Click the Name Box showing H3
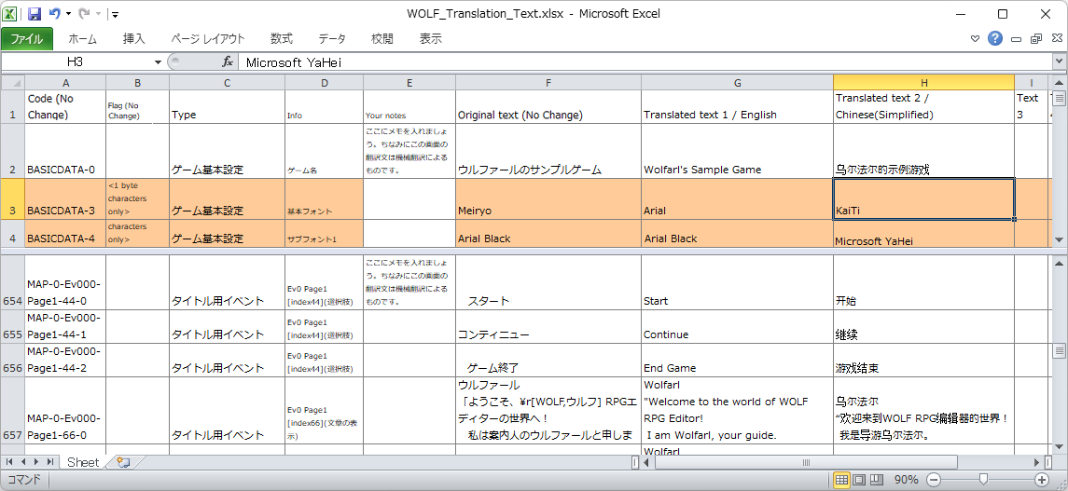Image resolution: width=1068 pixels, height=491 pixels. pyautogui.click(x=76, y=61)
